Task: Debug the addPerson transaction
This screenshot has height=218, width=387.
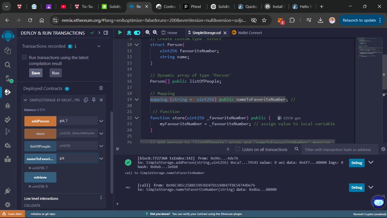Action: click(x=356, y=163)
